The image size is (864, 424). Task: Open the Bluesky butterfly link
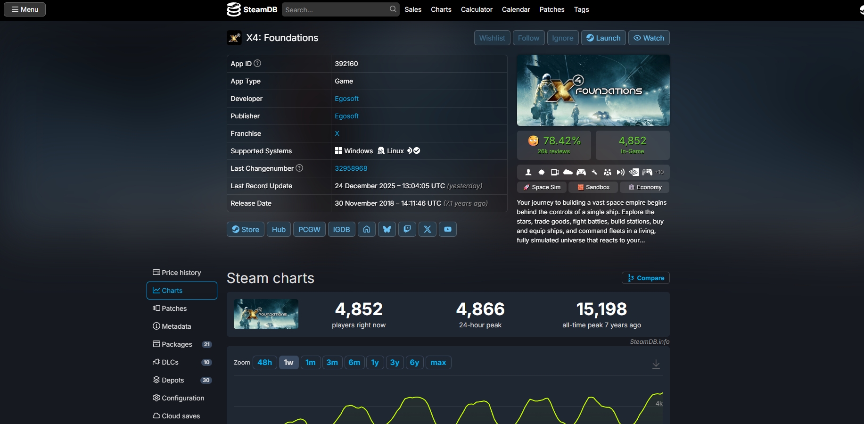click(x=387, y=229)
